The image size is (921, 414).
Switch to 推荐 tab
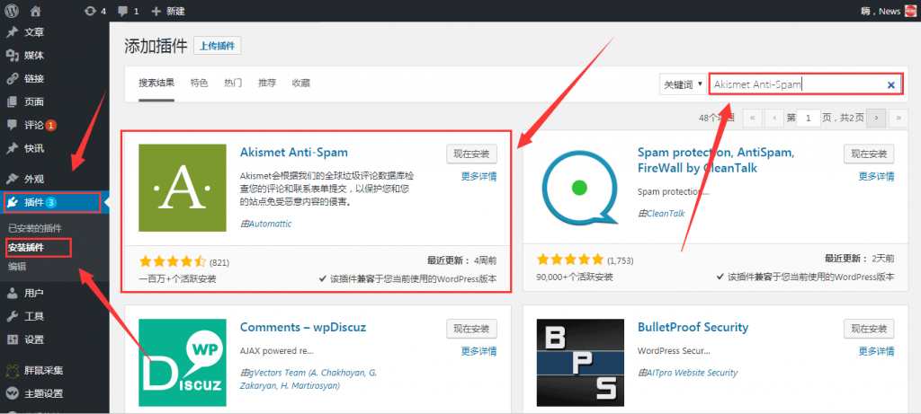click(267, 84)
